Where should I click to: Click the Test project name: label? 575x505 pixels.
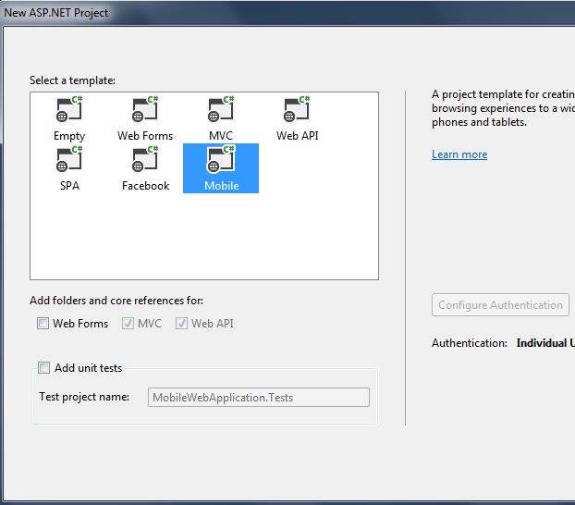(x=84, y=397)
